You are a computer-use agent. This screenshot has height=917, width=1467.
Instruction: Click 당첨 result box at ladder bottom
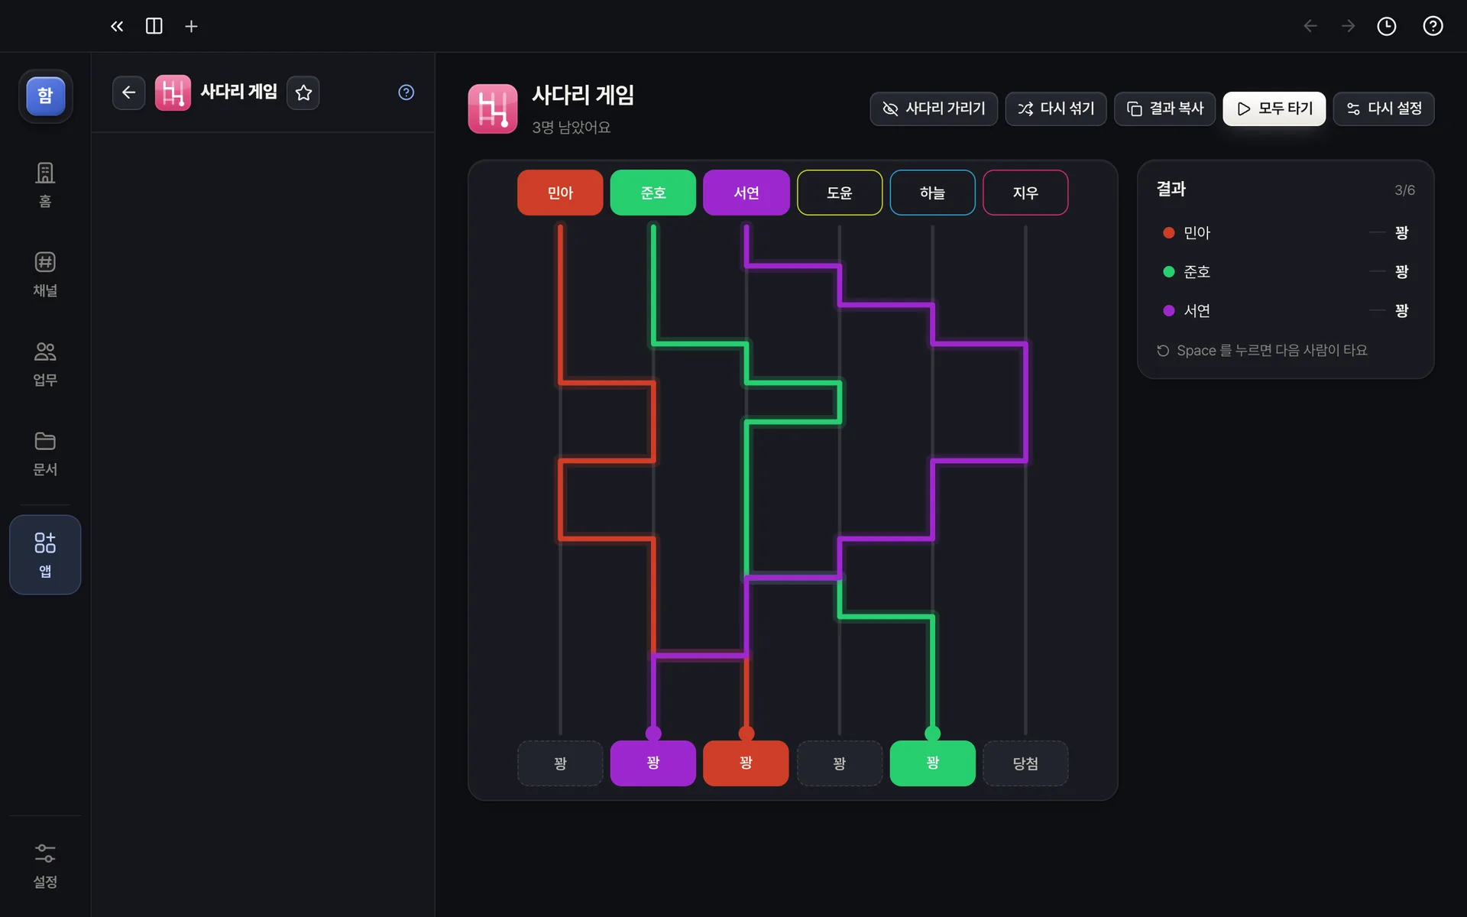(1025, 763)
